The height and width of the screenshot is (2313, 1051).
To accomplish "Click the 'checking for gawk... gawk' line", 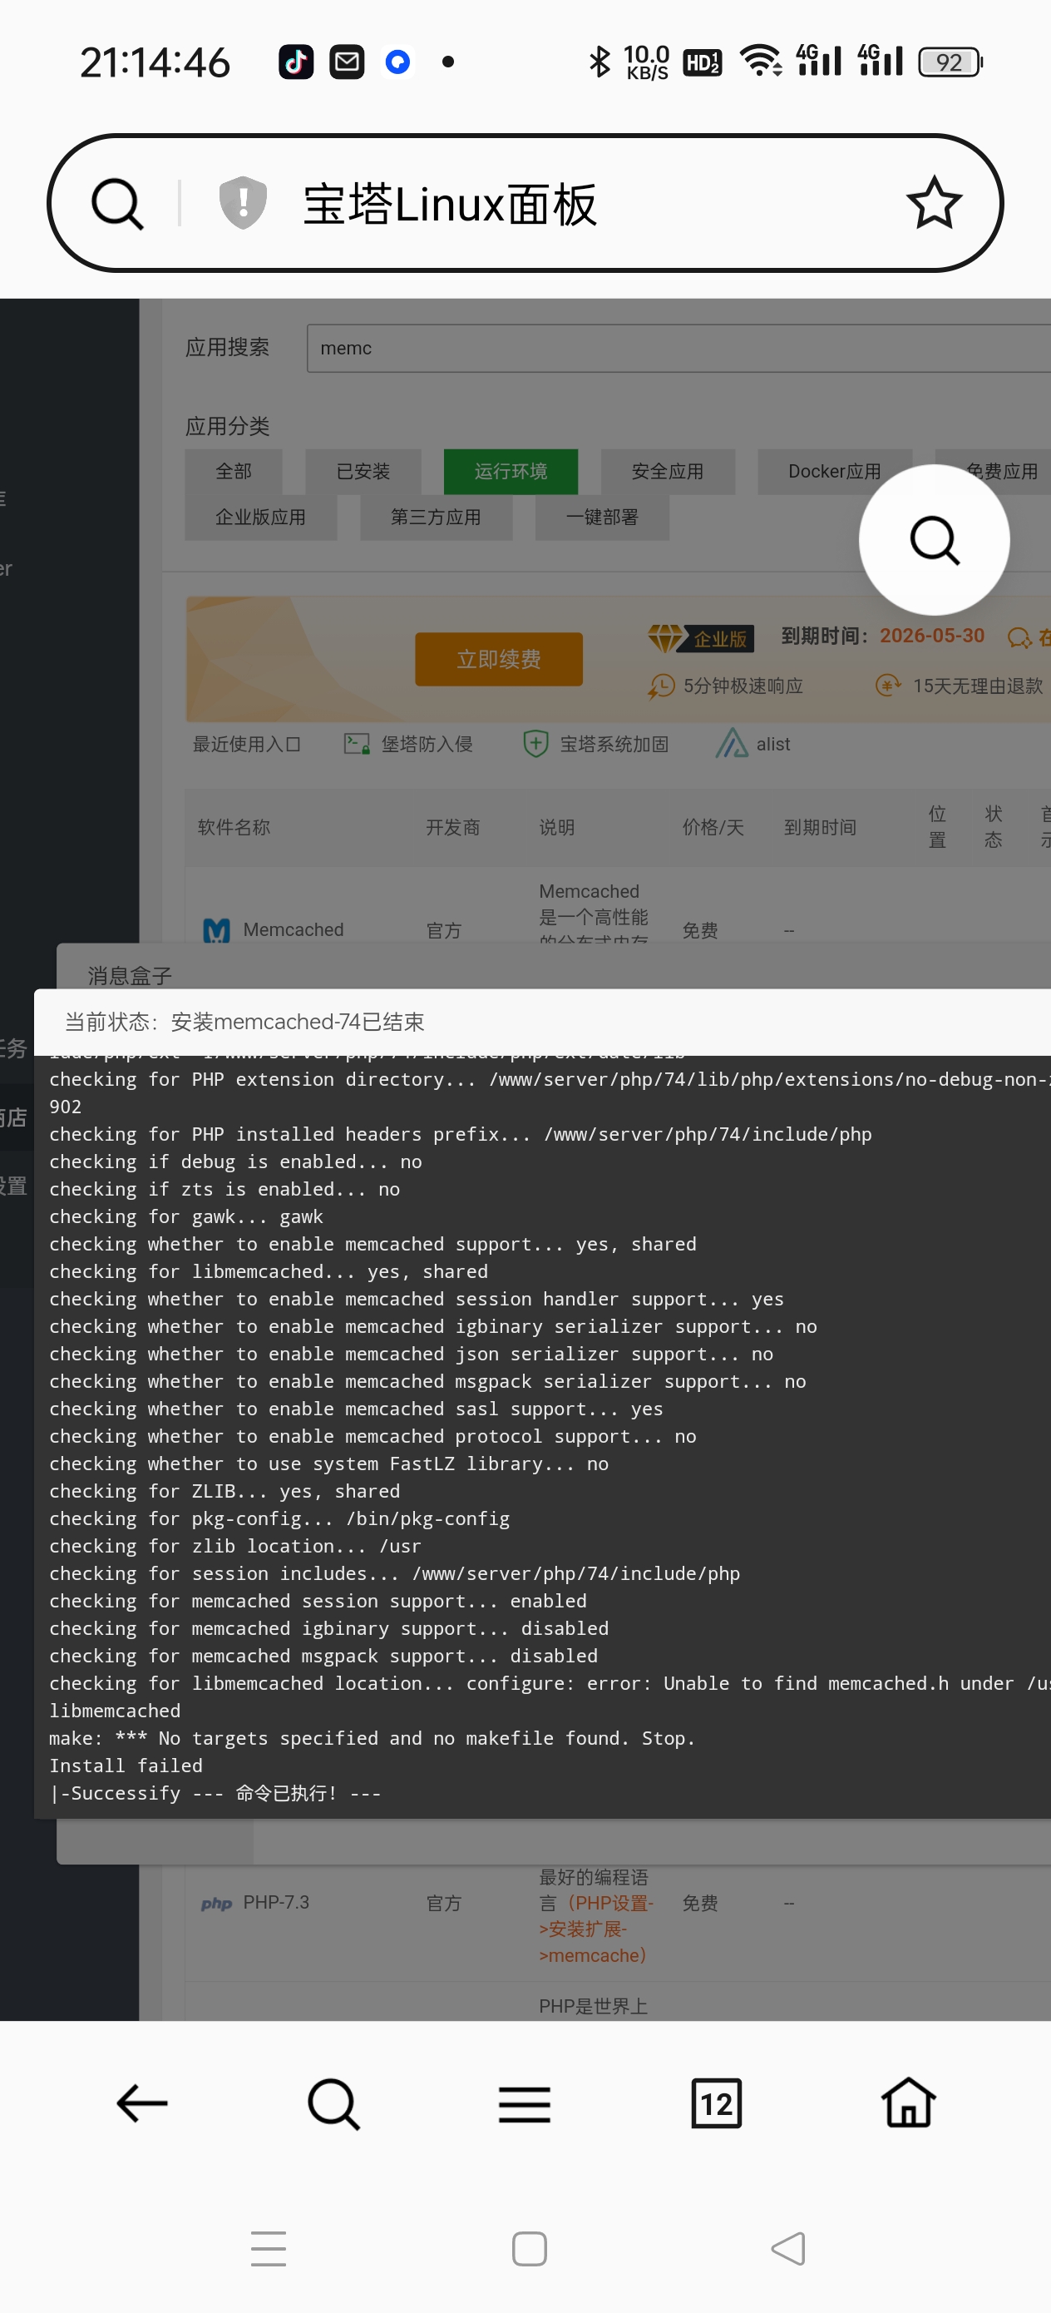I will (x=185, y=1216).
